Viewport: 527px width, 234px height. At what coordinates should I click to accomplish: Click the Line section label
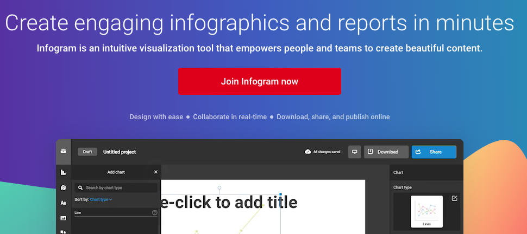[78, 212]
